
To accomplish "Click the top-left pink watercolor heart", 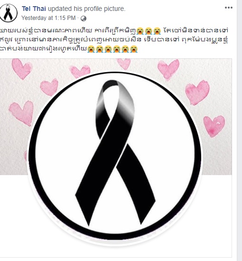I will [x=22, y=69].
